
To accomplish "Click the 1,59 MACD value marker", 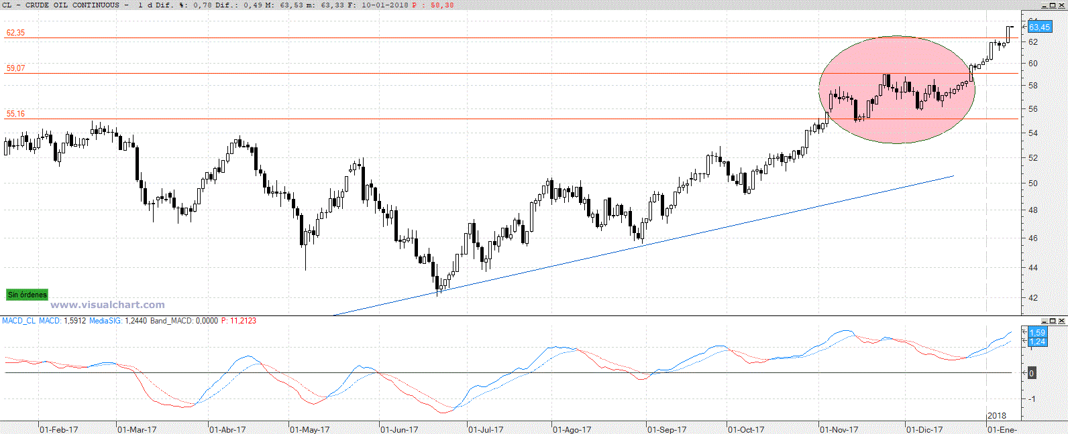I will pos(1037,333).
